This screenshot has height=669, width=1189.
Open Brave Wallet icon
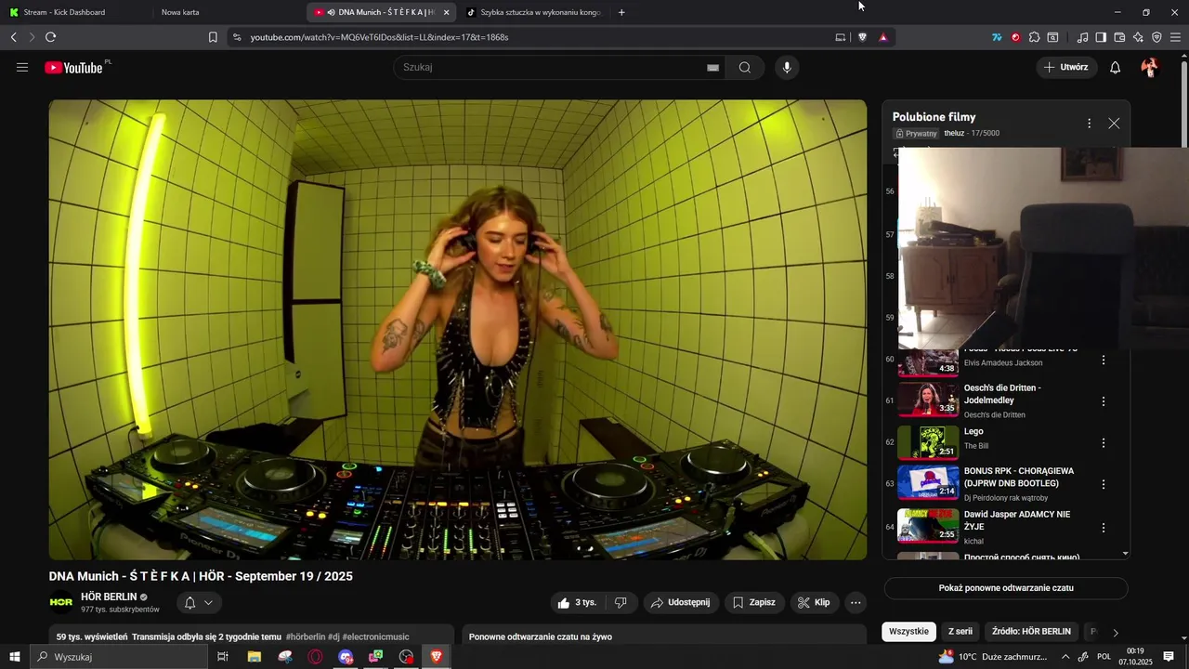click(1119, 37)
